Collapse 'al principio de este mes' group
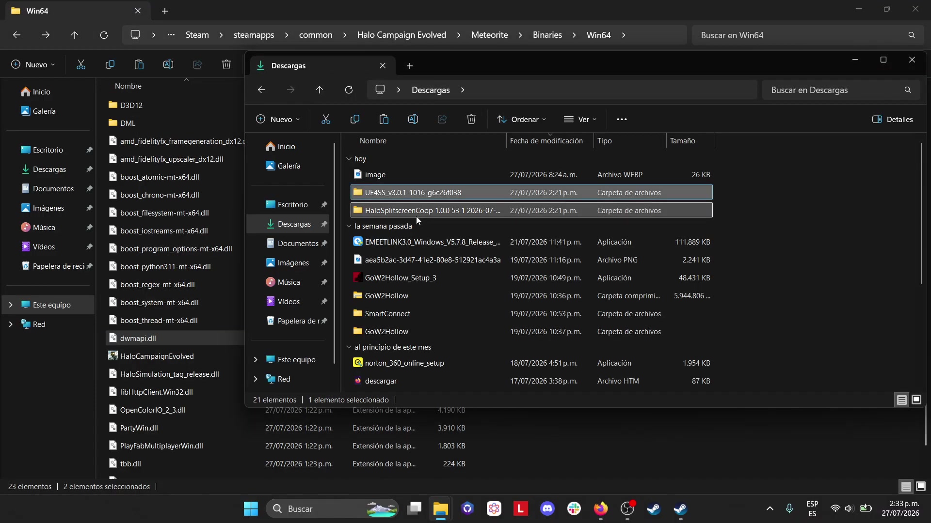This screenshot has width=931, height=523. pyautogui.click(x=349, y=347)
